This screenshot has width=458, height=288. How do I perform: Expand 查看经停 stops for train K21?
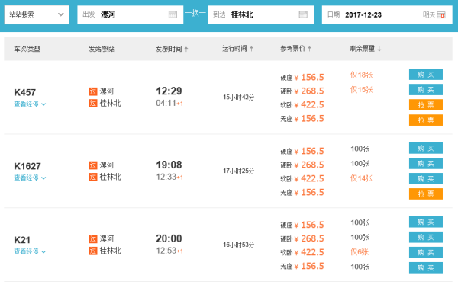[30, 251]
